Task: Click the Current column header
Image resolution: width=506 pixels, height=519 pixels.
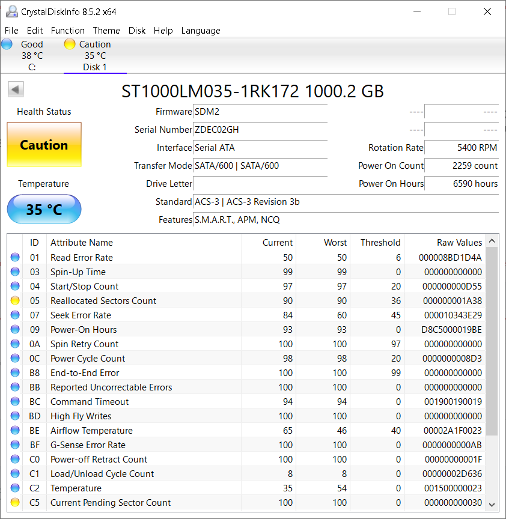Action: coord(269,243)
